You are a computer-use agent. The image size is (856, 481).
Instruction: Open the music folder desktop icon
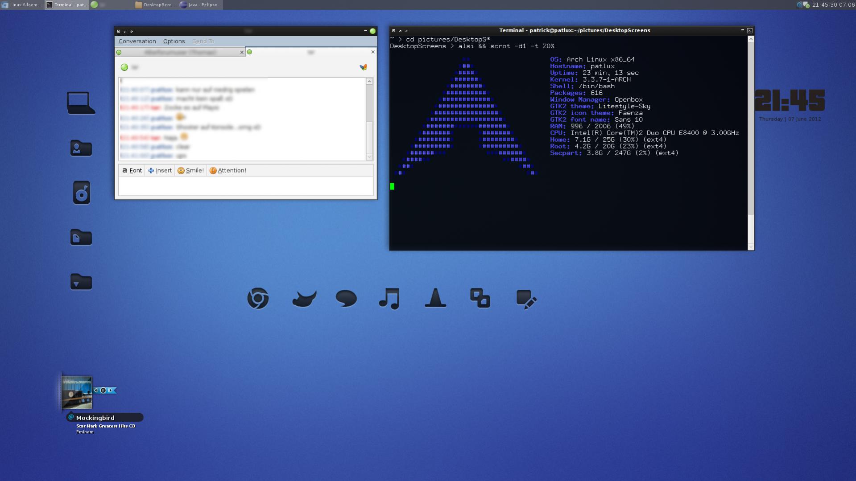coord(81,193)
